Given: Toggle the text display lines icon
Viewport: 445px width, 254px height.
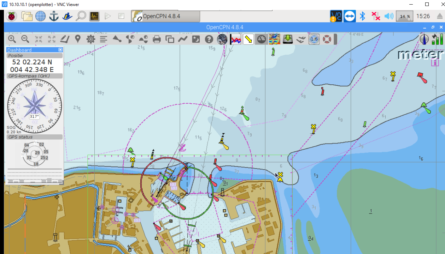Looking at the screenshot, I should (104, 39).
